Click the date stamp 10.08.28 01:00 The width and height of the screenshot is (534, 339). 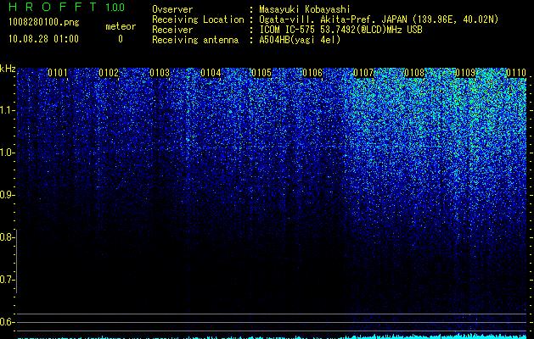pyautogui.click(x=43, y=38)
